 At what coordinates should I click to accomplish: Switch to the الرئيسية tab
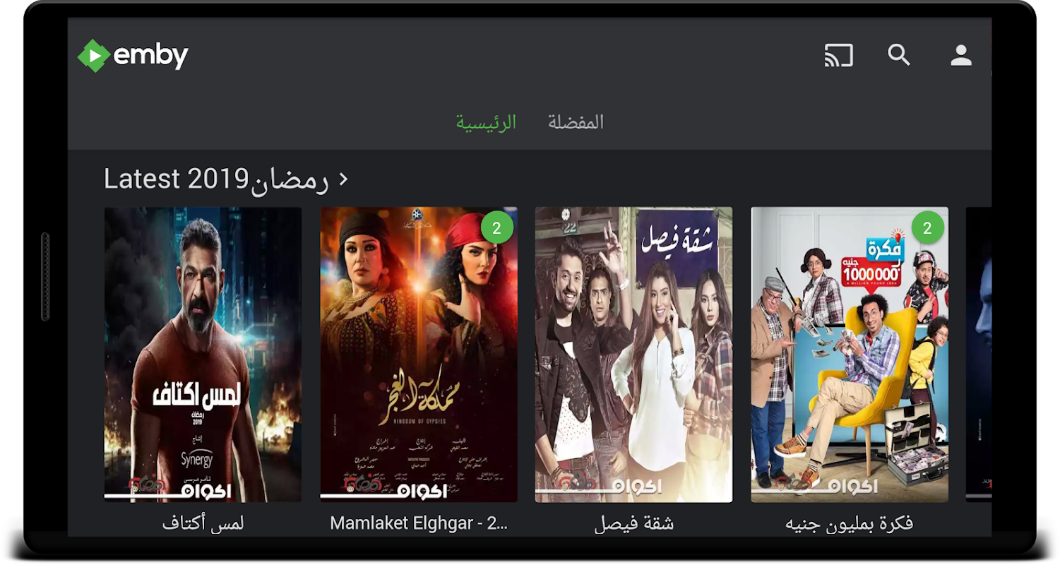click(x=486, y=121)
